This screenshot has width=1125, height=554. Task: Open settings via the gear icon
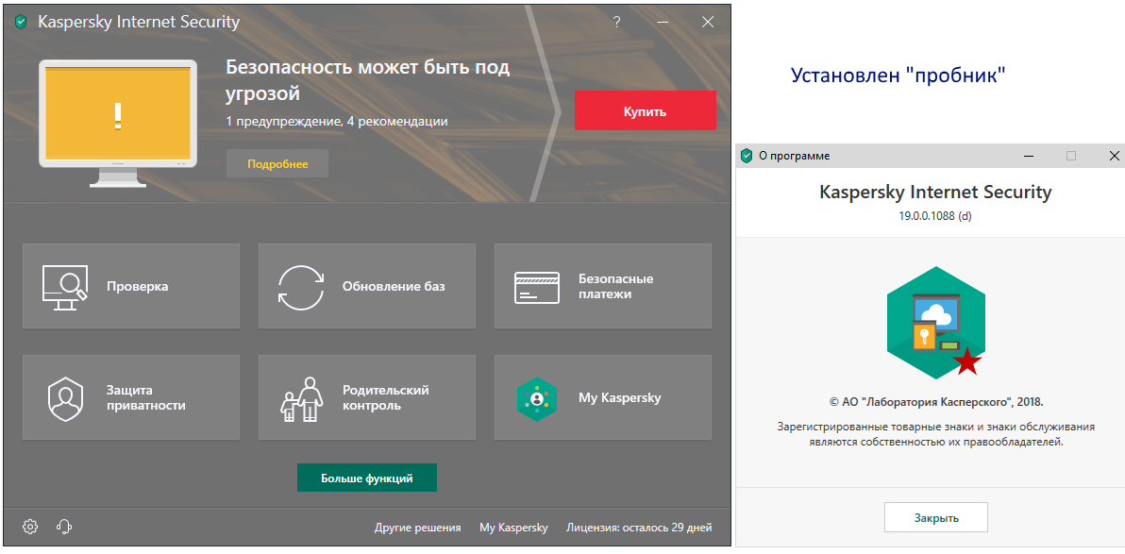tap(30, 527)
